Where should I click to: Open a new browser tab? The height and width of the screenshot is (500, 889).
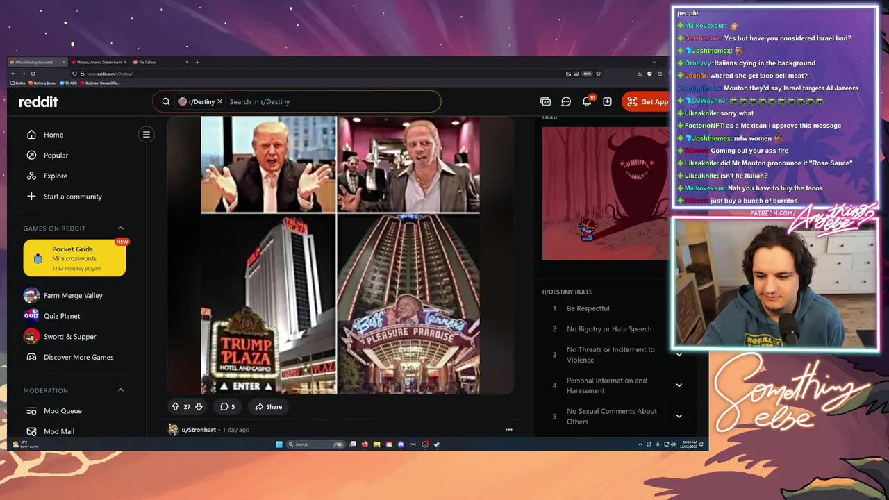pyautogui.click(x=197, y=62)
